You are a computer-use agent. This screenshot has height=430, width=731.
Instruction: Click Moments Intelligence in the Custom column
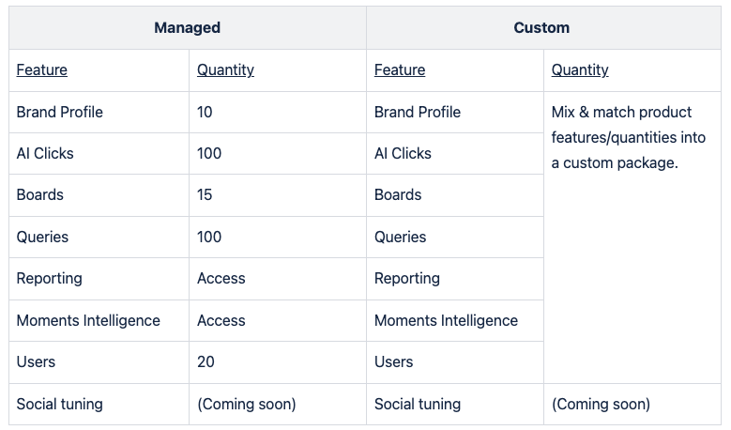pos(446,320)
